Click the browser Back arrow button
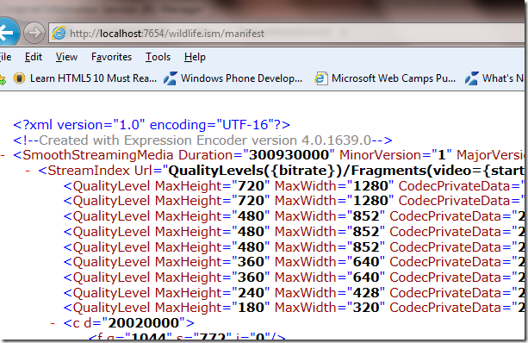 [x=8, y=33]
